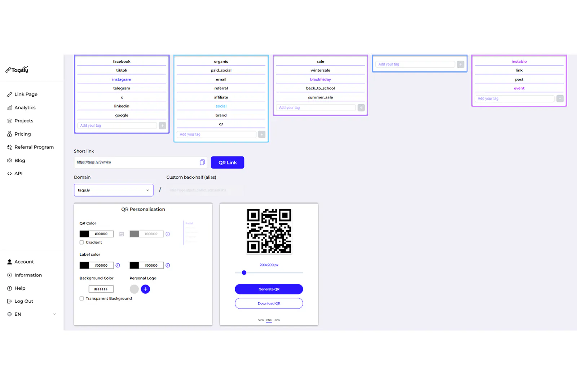The image size is (577, 385).
Task: Click first Label color black swatch
Action: coord(84,265)
